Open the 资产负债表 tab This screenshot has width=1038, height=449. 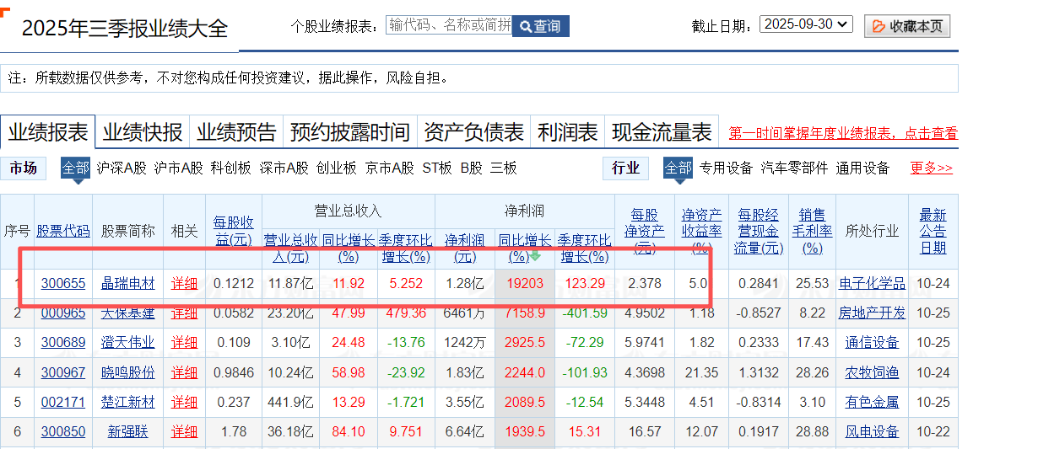click(473, 132)
